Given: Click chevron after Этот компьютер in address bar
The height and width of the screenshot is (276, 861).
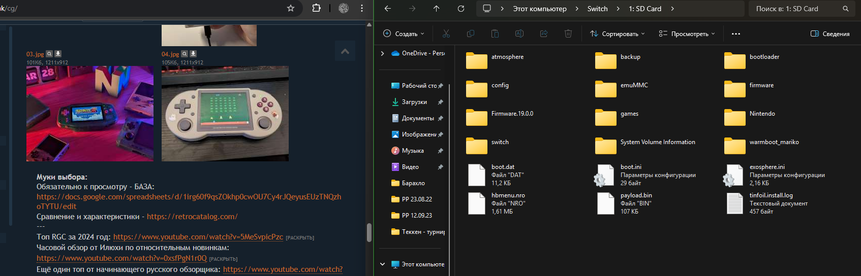Looking at the screenshot, I should pos(577,9).
